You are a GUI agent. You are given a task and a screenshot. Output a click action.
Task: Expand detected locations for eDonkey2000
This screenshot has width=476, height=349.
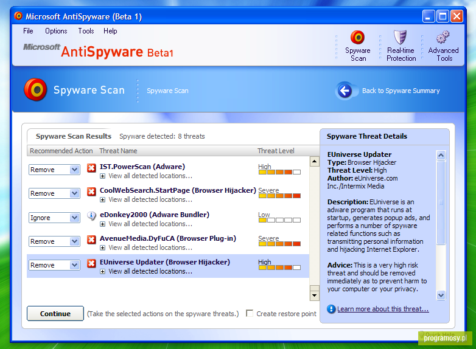click(103, 224)
